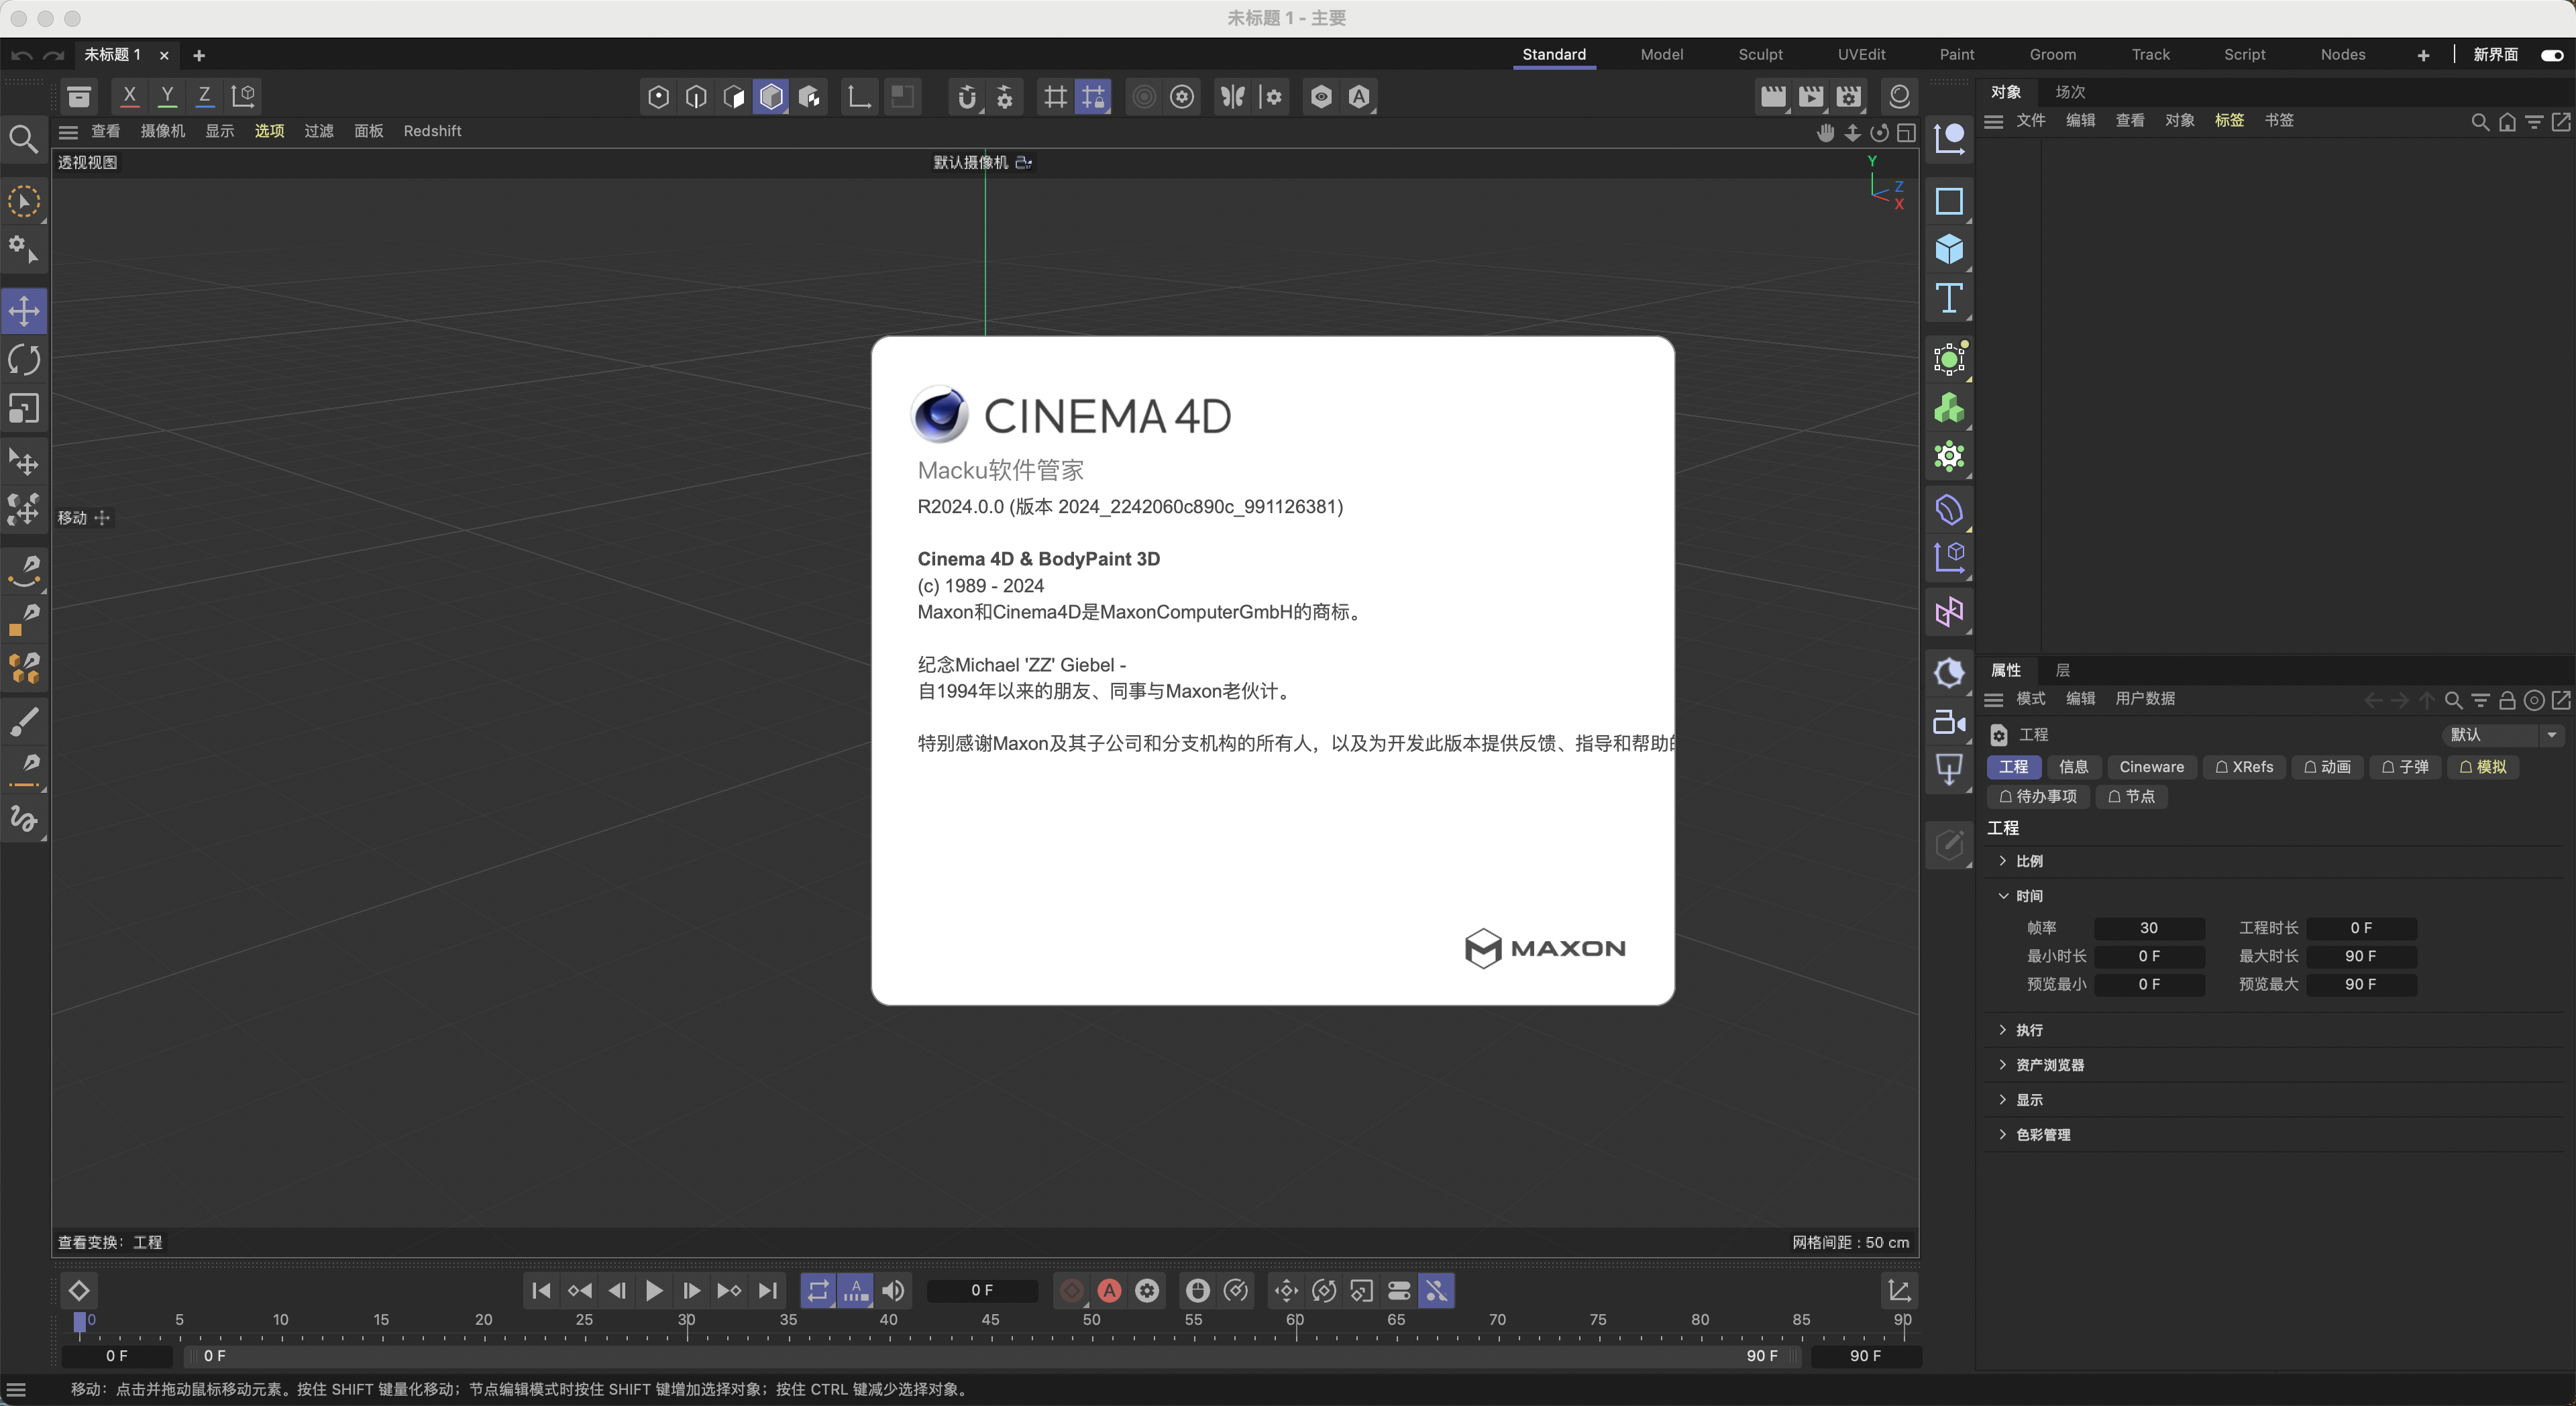Click the light object icon

coord(1949,673)
